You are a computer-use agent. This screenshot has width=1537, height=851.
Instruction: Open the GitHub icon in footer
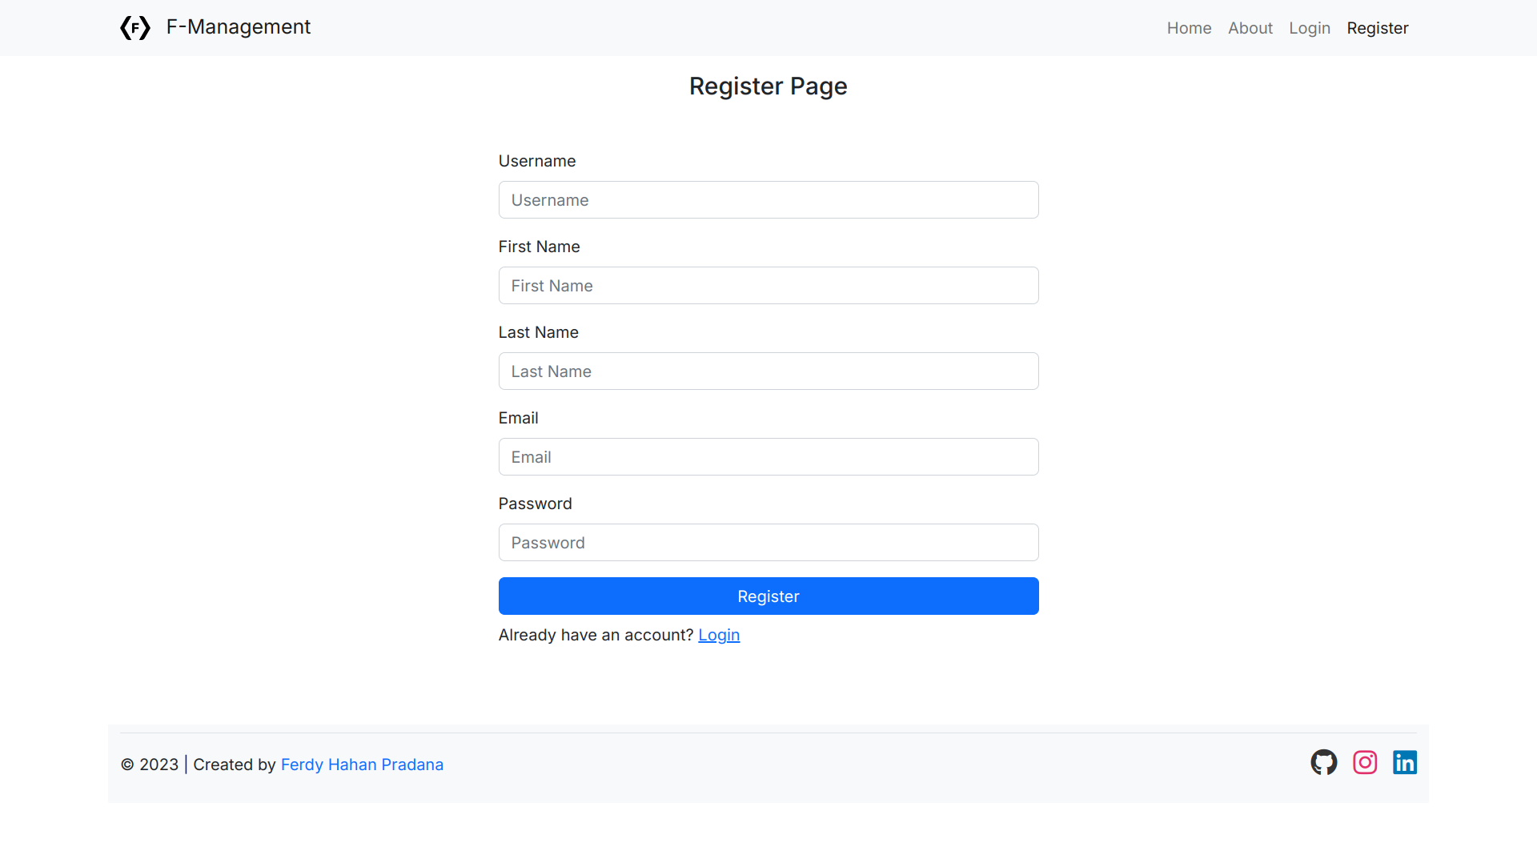pos(1323,762)
